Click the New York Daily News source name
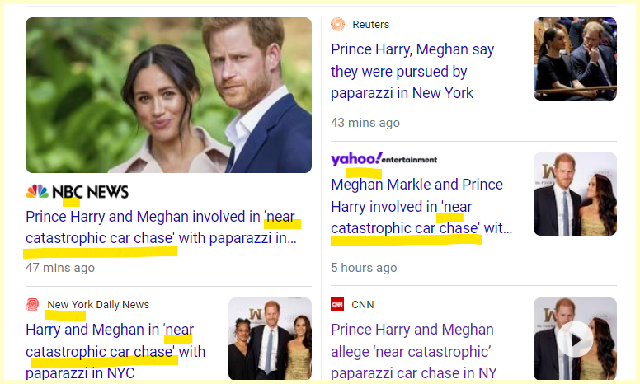This screenshot has height=384, width=640. point(98,304)
